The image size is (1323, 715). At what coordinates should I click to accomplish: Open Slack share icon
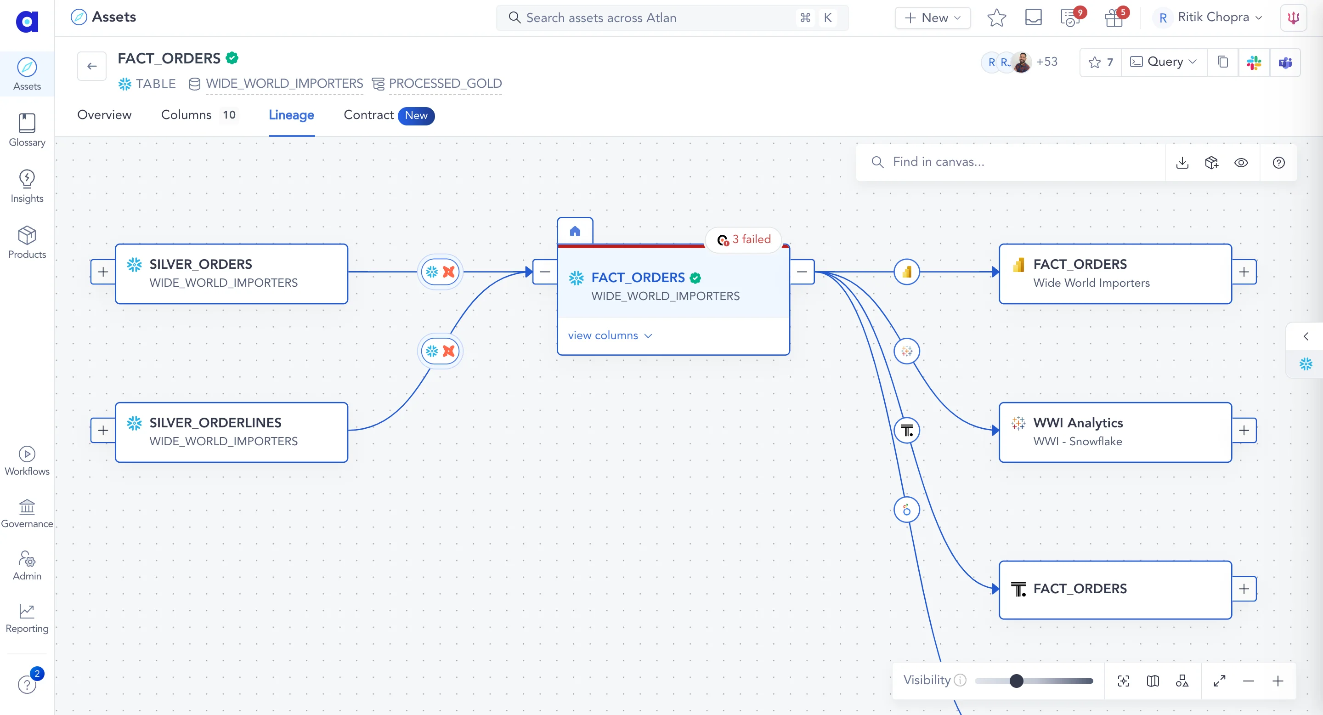(x=1254, y=62)
